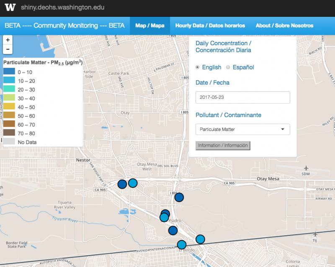Click the light blue marker near Otay Mesa West
This screenshot has height=267, width=335.
click(133, 182)
